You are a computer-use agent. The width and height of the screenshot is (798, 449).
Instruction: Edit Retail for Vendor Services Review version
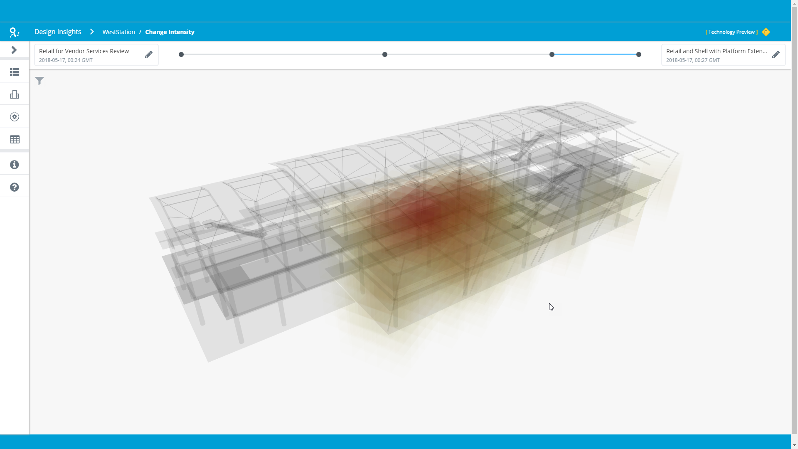tap(148, 55)
